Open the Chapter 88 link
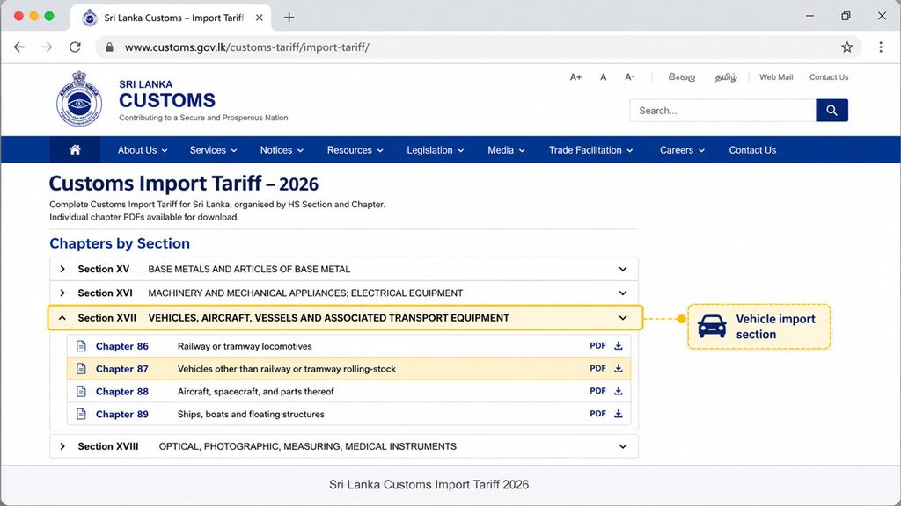 (x=121, y=391)
